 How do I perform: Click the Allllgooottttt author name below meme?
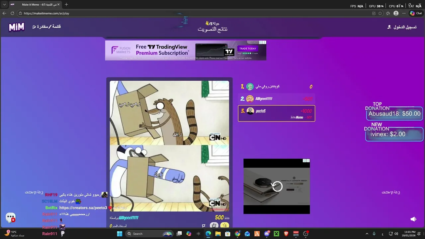[128, 218]
